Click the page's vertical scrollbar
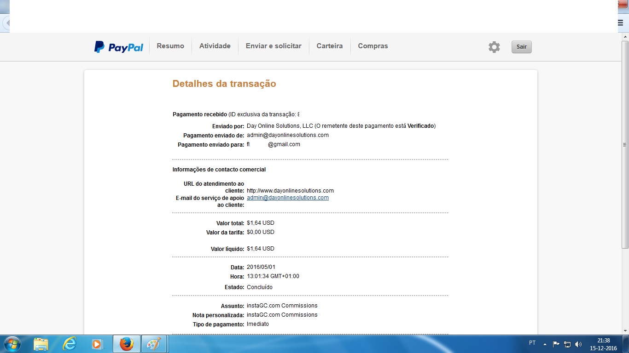 625,144
